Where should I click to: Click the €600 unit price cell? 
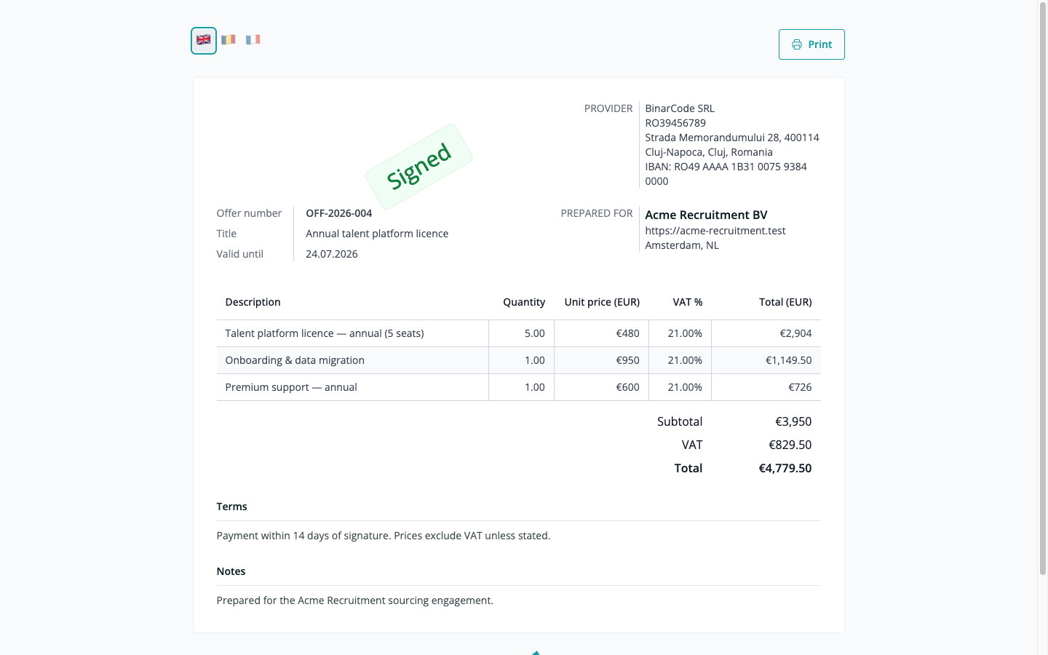(601, 387)
